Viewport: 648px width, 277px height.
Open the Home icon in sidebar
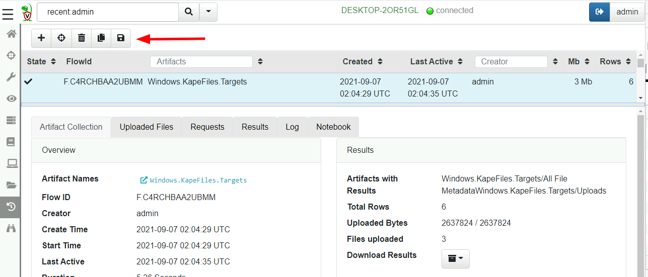tap(11, 34)
